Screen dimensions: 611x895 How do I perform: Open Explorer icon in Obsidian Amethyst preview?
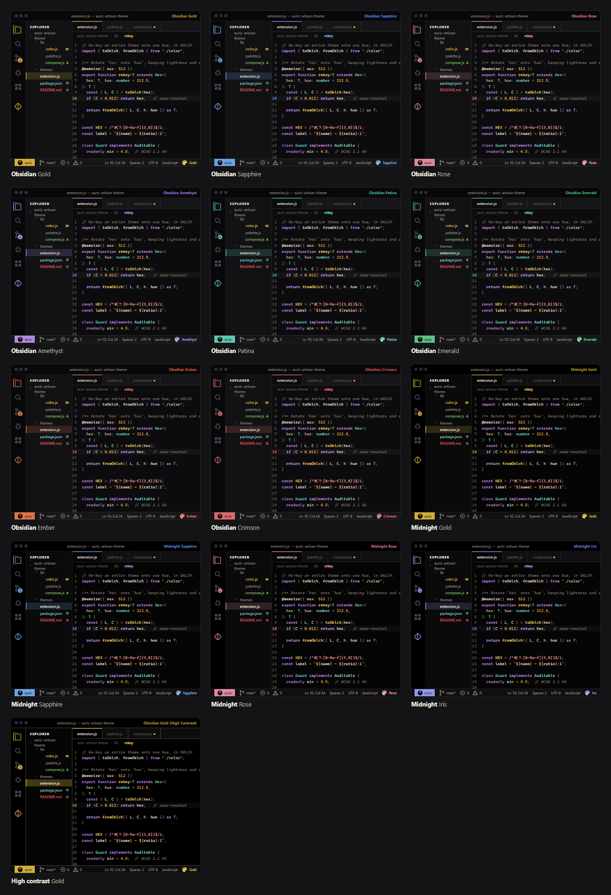click(18, 206)
